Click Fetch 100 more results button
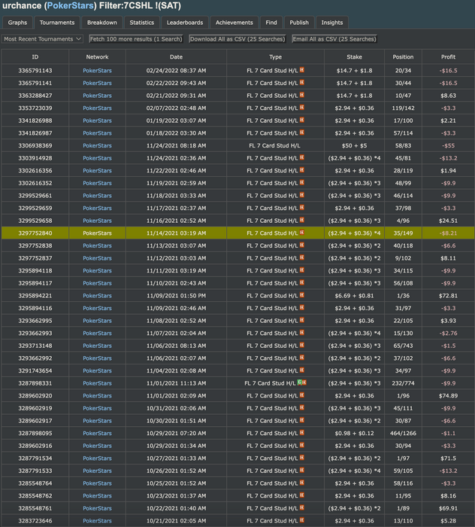 click(136, 39)
